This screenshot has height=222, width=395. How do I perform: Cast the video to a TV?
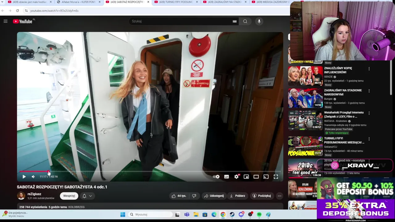[266, 177]
